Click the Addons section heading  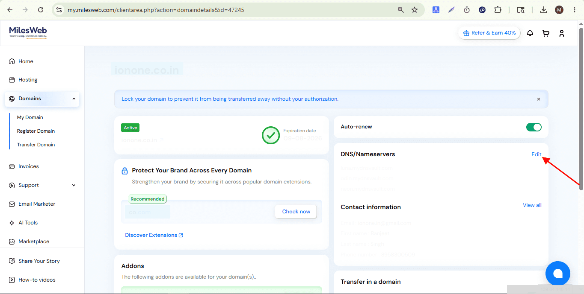pos(133,266)
